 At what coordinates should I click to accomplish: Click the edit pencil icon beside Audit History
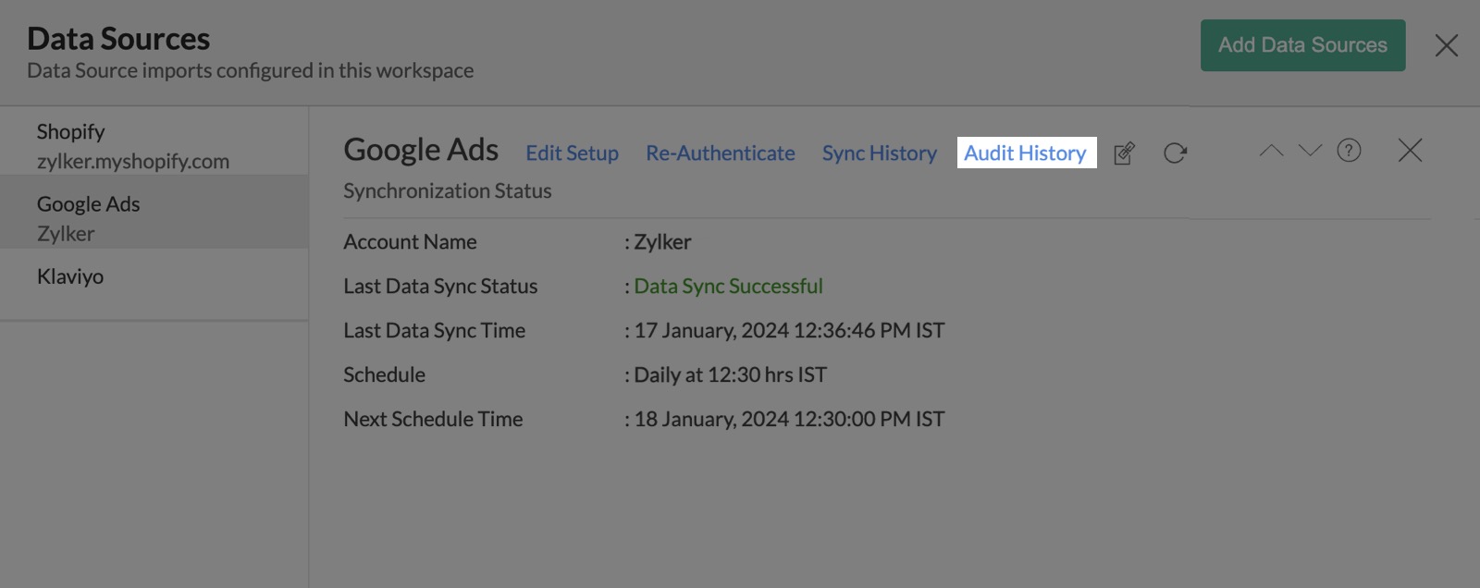(1124, 153)
